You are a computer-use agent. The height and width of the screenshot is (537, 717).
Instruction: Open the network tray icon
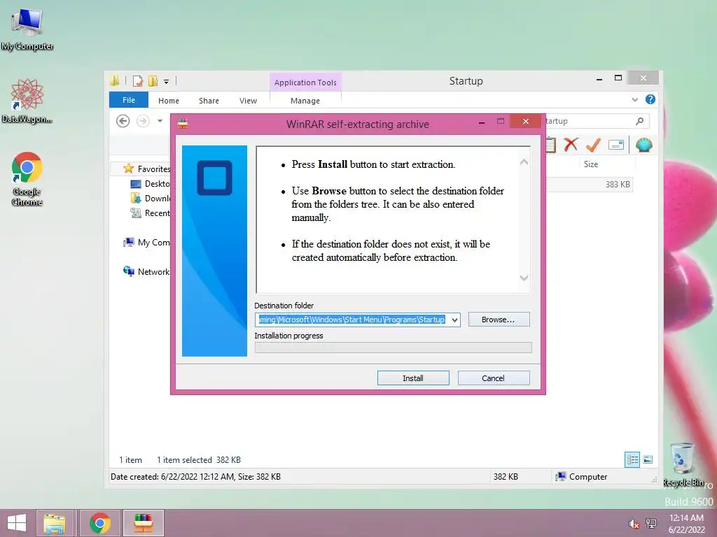pos(651,524)
